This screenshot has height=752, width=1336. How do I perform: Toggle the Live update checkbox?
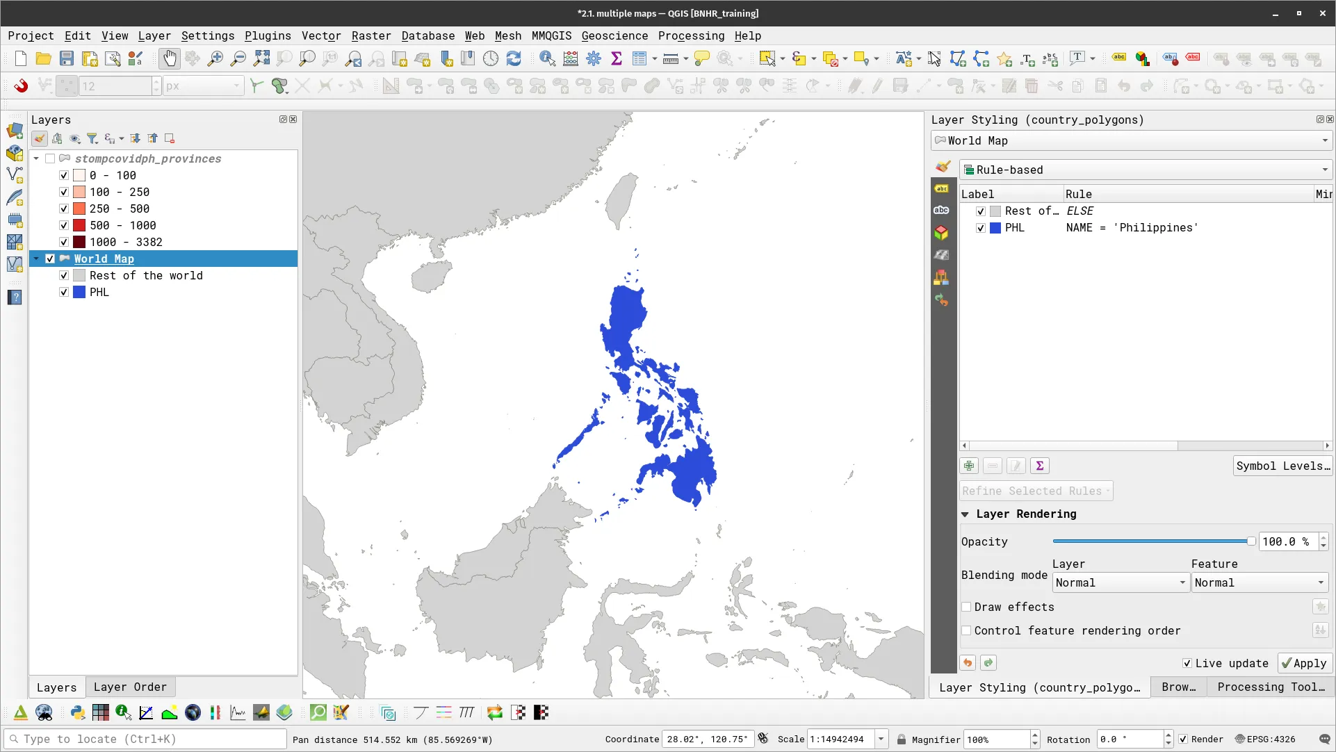coord(1187,663)
